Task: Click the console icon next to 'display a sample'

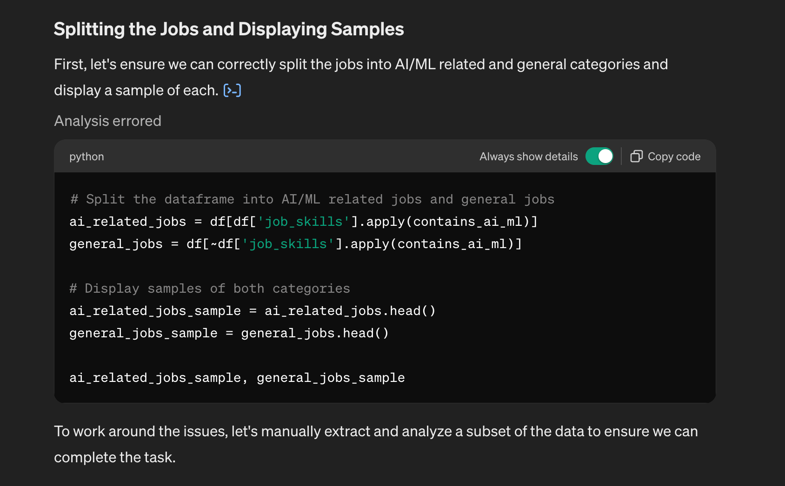Action: pos(232,90)
